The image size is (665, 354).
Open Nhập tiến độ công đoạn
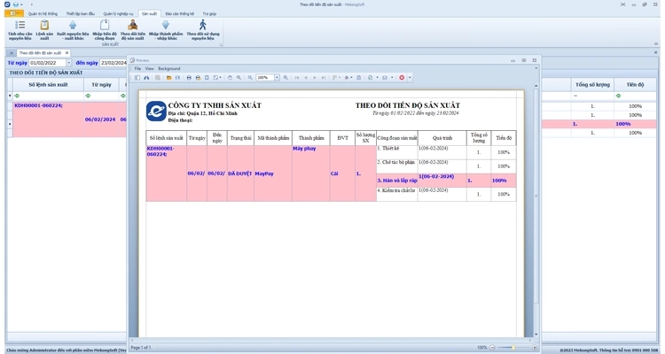[x=104, y=27]
